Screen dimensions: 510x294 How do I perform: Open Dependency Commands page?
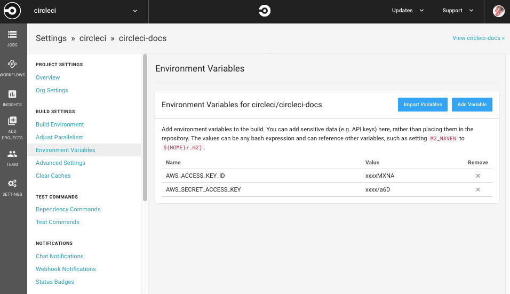(x=68, y=209)
